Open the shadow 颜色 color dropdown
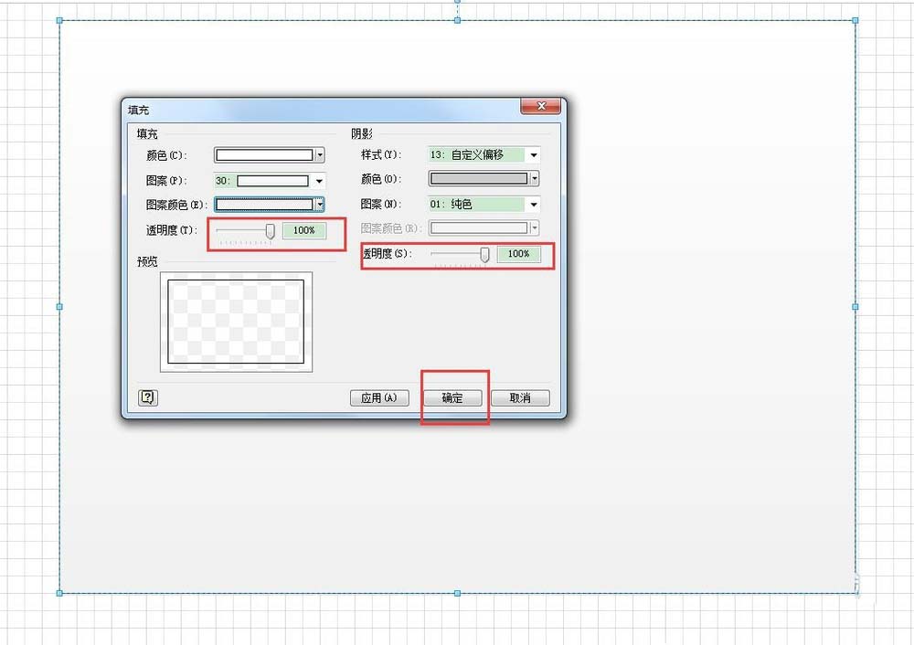The image size is (914, 645). click(536, 179)
